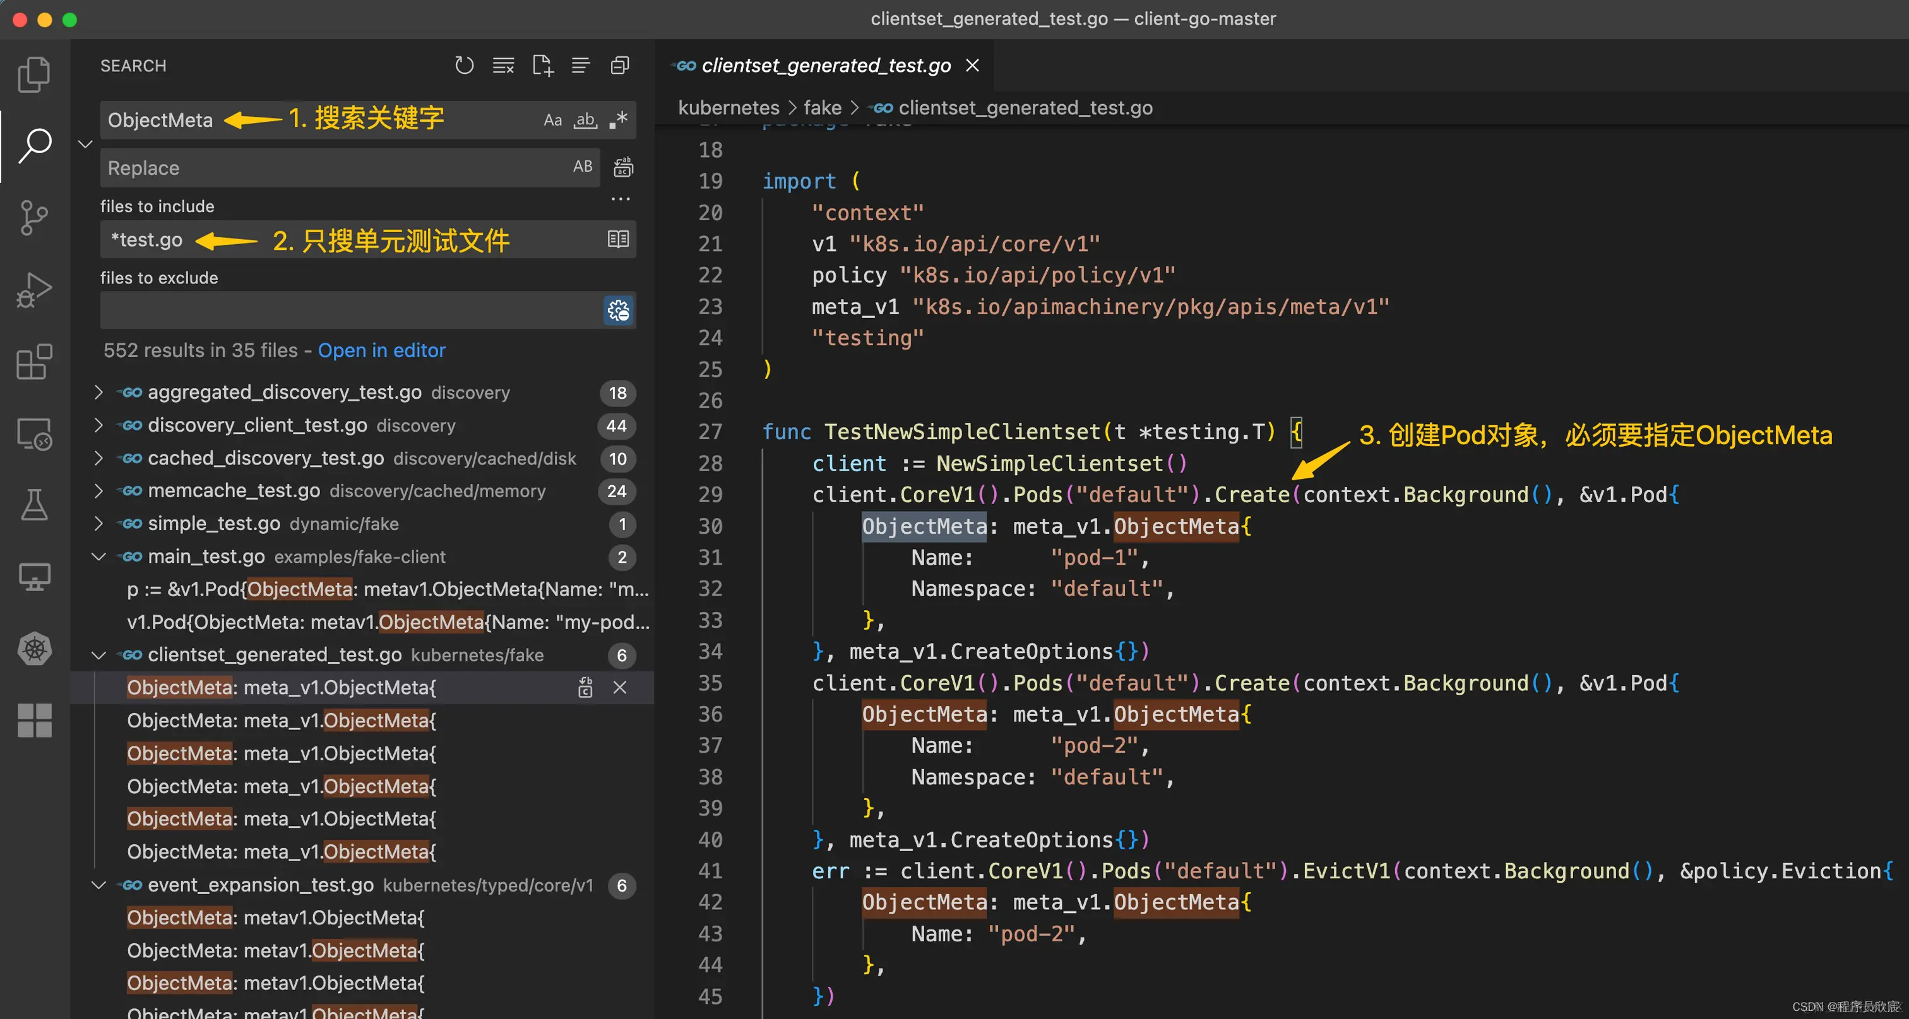The width and height of the screenshot is (1909, 1019).
Task: Toggle Preserve Case in Replace field
Action: click(x=583, y=167)
